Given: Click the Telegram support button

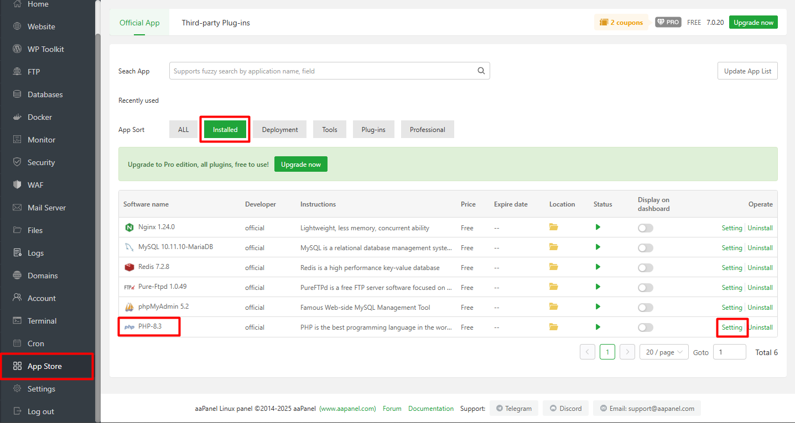Looking at the screenshot, I should pos(515,409).
